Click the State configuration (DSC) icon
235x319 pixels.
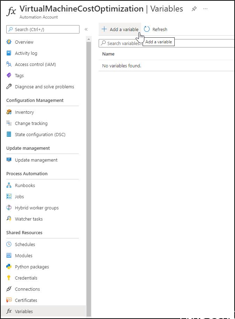tap(9, 134)
